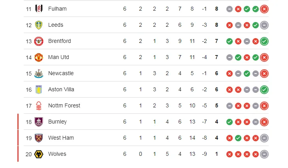This screenshot has height=168, width=288.
Task: Click the Man Utd club crest
Action: tap(39, 57)
